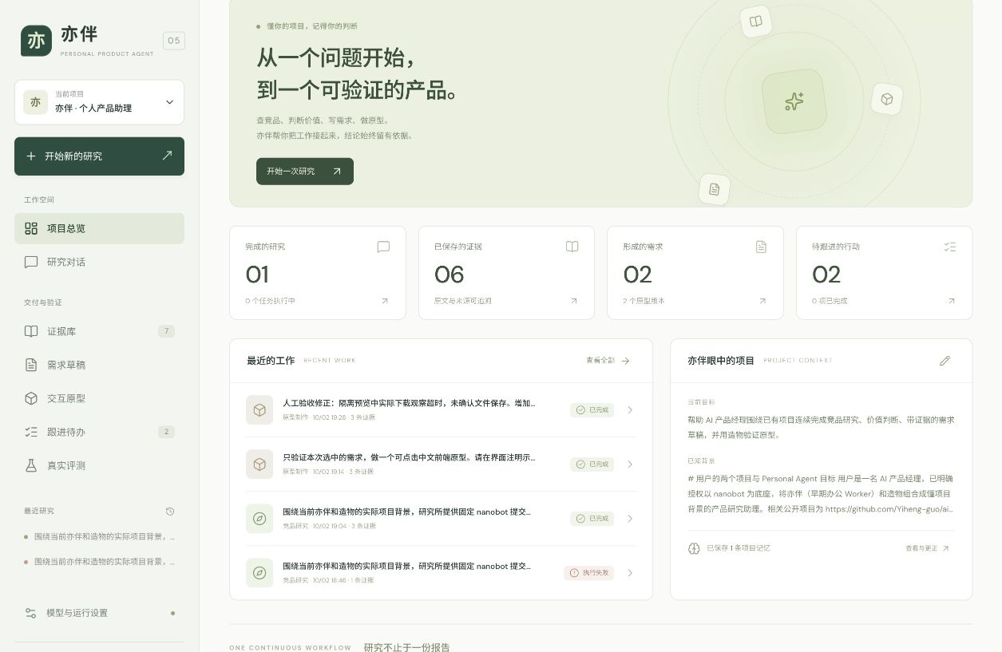
Task: Open the 已保存的证据 card arrow
Action: [x=573, y=301]
